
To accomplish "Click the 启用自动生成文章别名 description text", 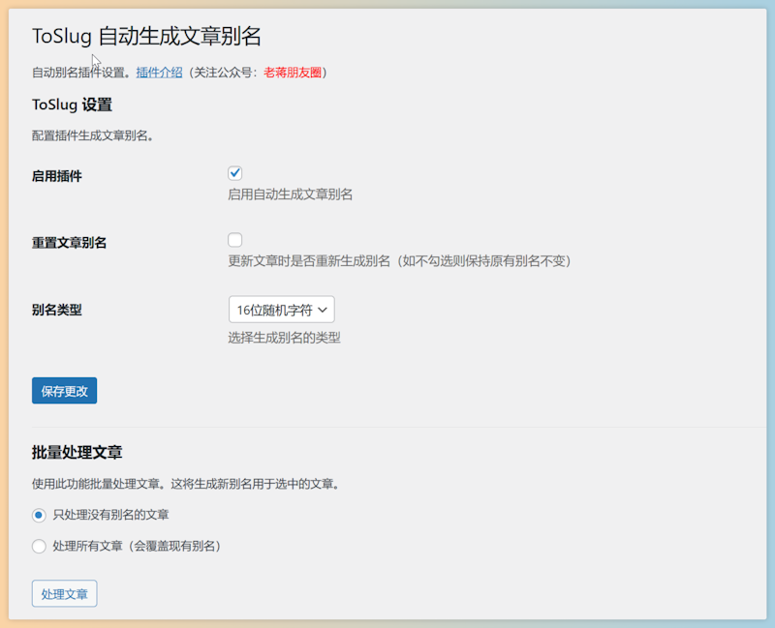I will [x=290, y=194].
